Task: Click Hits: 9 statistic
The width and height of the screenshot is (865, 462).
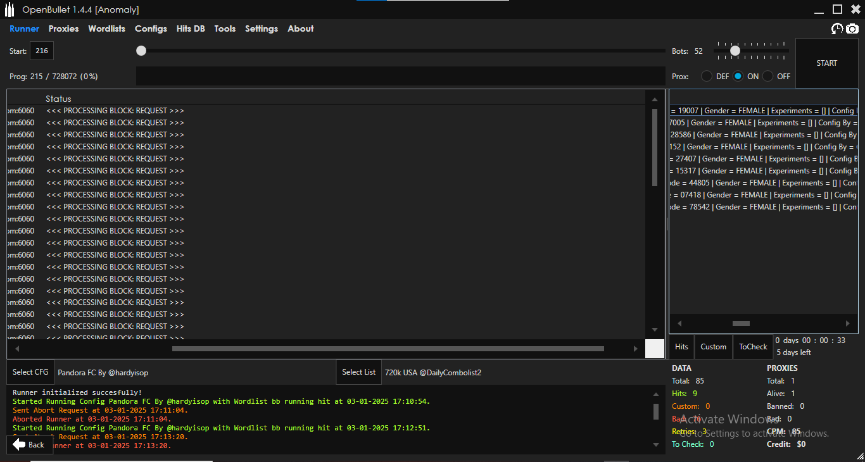Action: (685, 394)
